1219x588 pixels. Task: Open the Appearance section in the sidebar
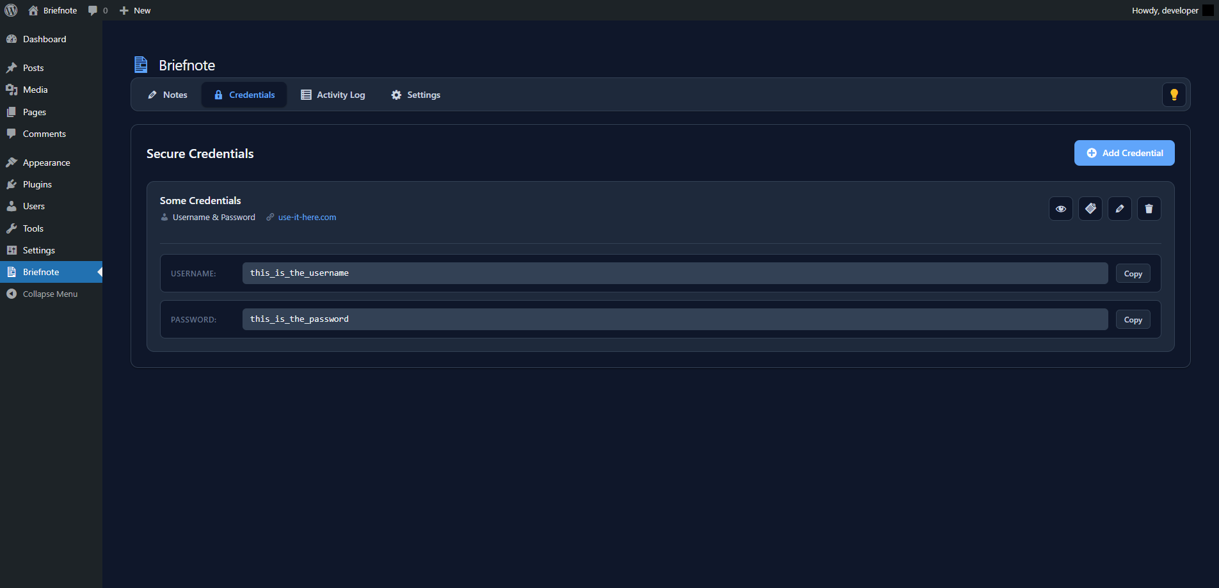pos(45,163)
